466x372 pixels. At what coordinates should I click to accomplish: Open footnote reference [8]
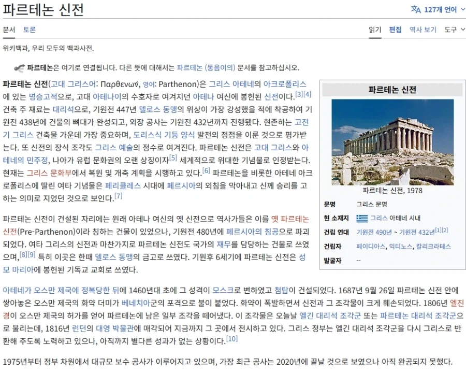click(x=23, y=254)
